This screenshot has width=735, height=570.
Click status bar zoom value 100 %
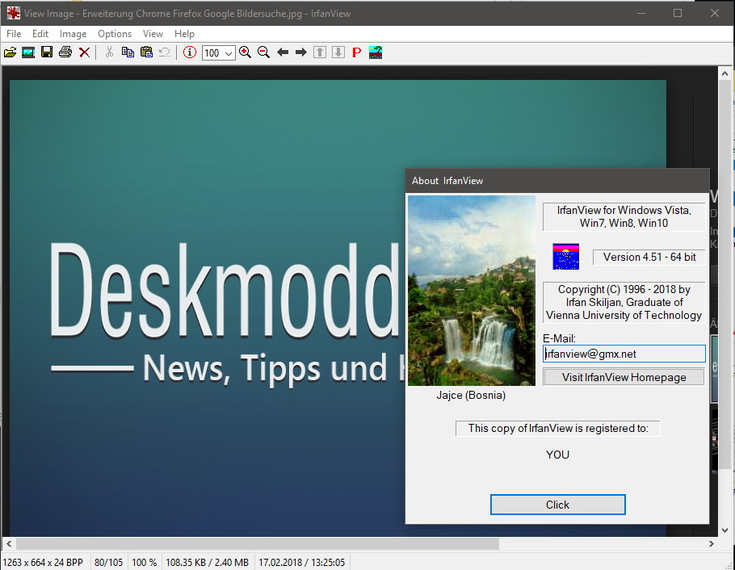click(x=145, y=562)
